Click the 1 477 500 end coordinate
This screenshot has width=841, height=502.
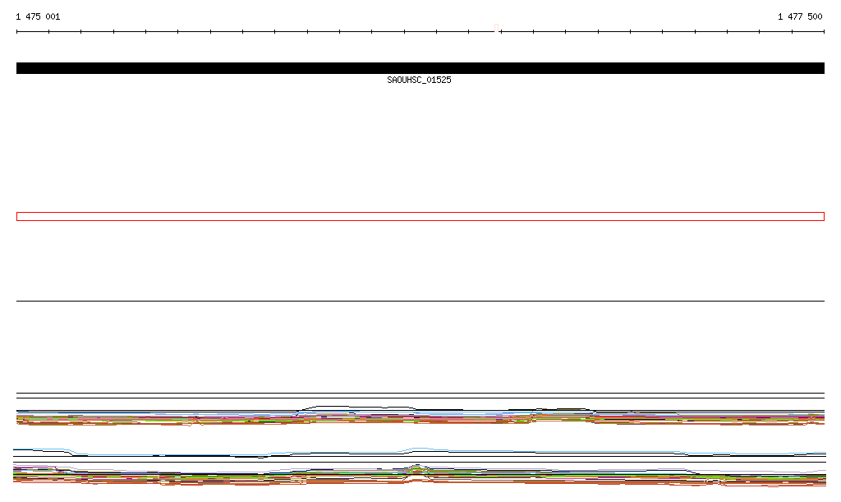point(800,16)
